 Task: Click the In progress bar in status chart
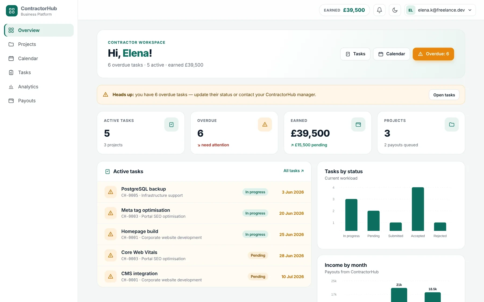coord(351,215)
